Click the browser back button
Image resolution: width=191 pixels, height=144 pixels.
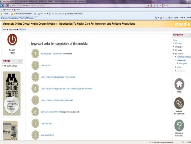1,5
